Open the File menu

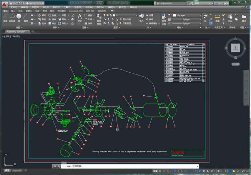point(14,7)
